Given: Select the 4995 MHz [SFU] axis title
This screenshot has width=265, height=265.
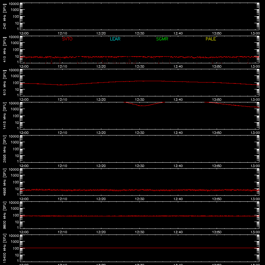Looking at the screenshot, I should [x=4, y=182].
